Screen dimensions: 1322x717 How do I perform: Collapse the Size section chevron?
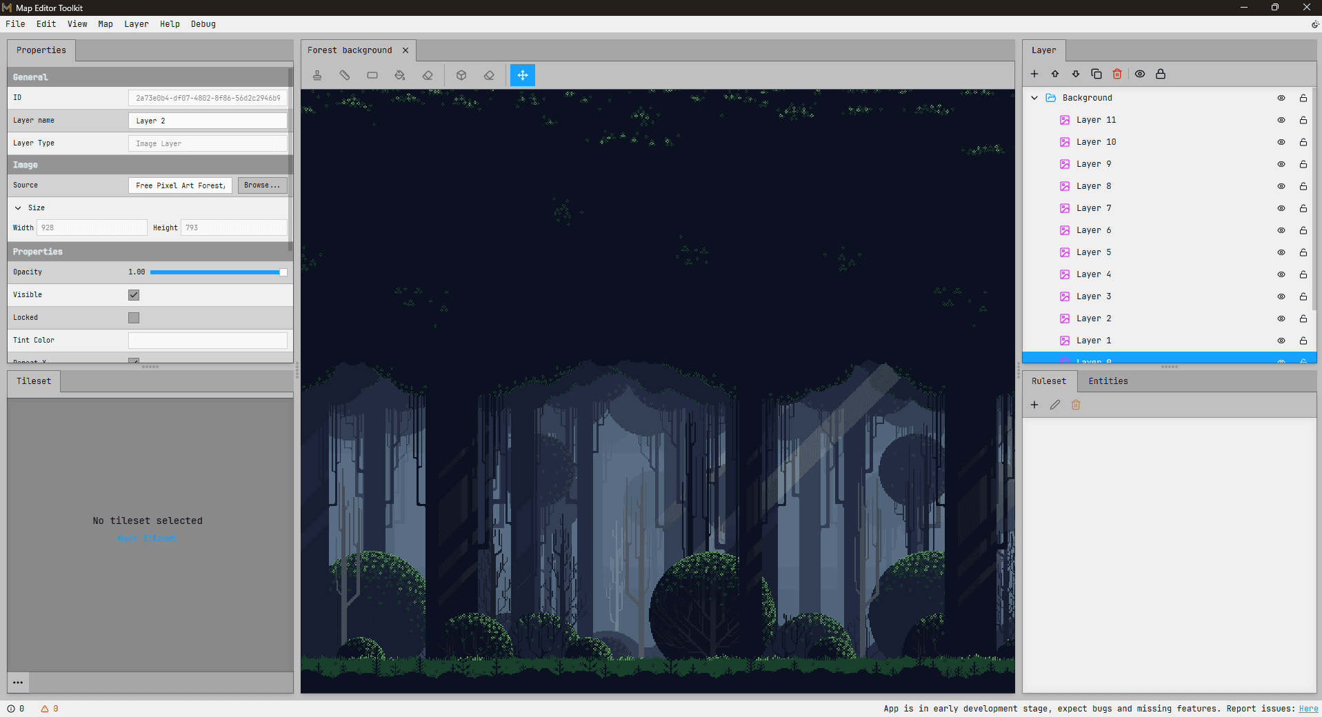pos(18,208)
